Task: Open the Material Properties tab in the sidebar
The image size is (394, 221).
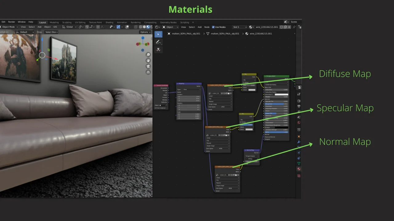Action: click(x=299, y=169)
